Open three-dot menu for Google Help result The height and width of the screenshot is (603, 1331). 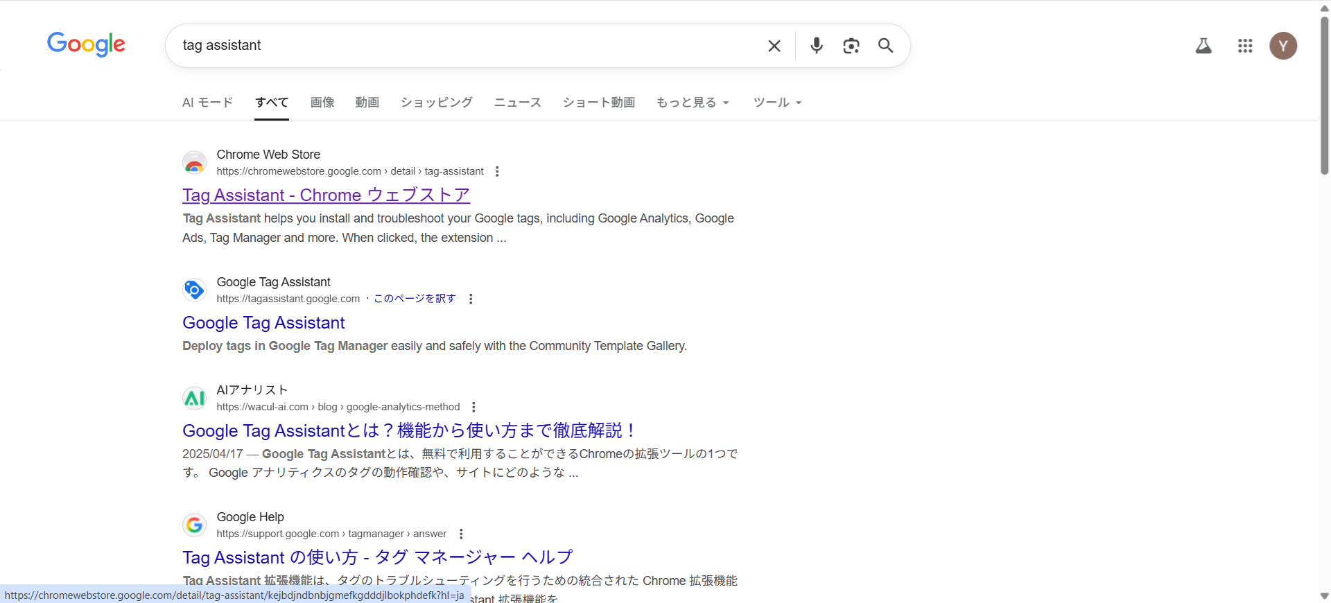tap(461, 534)
